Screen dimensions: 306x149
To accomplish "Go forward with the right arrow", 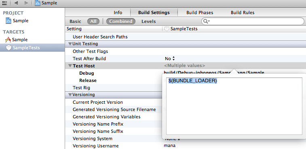I will tap(26, 3).
